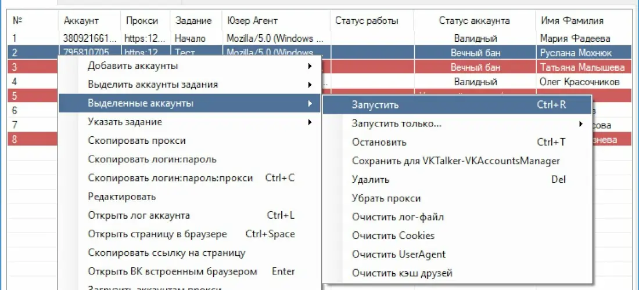
Task: Click 'Очистить UserAgent' option
Action: (457, 255)
